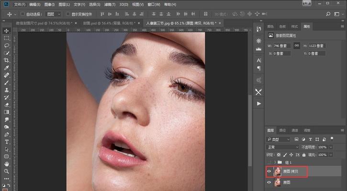
Task: Select the Brush tool
Action: [6, 83]
